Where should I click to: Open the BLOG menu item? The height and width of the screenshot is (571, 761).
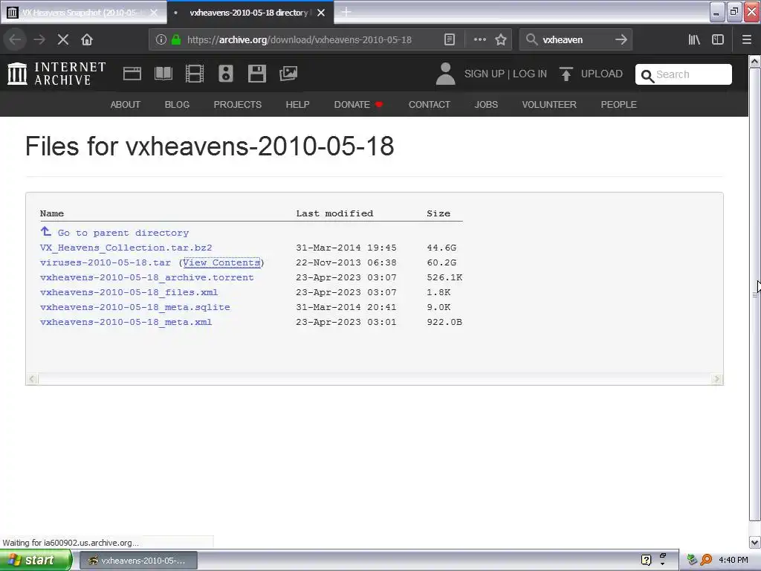pos(177,105)
